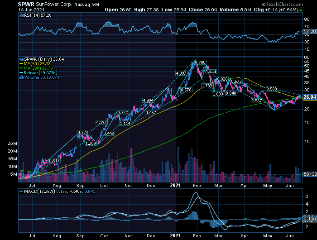Click the 0.541 MACD histogram value
This screenshot has width=317, height=240.
pyautogui.click(x=90, y=191)
